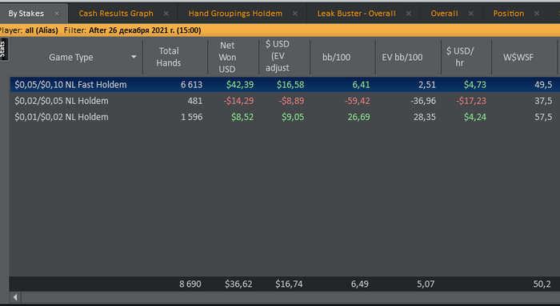Open the Hand Groupings Holdem tab

pyautogui.click(x=235, y=14)
